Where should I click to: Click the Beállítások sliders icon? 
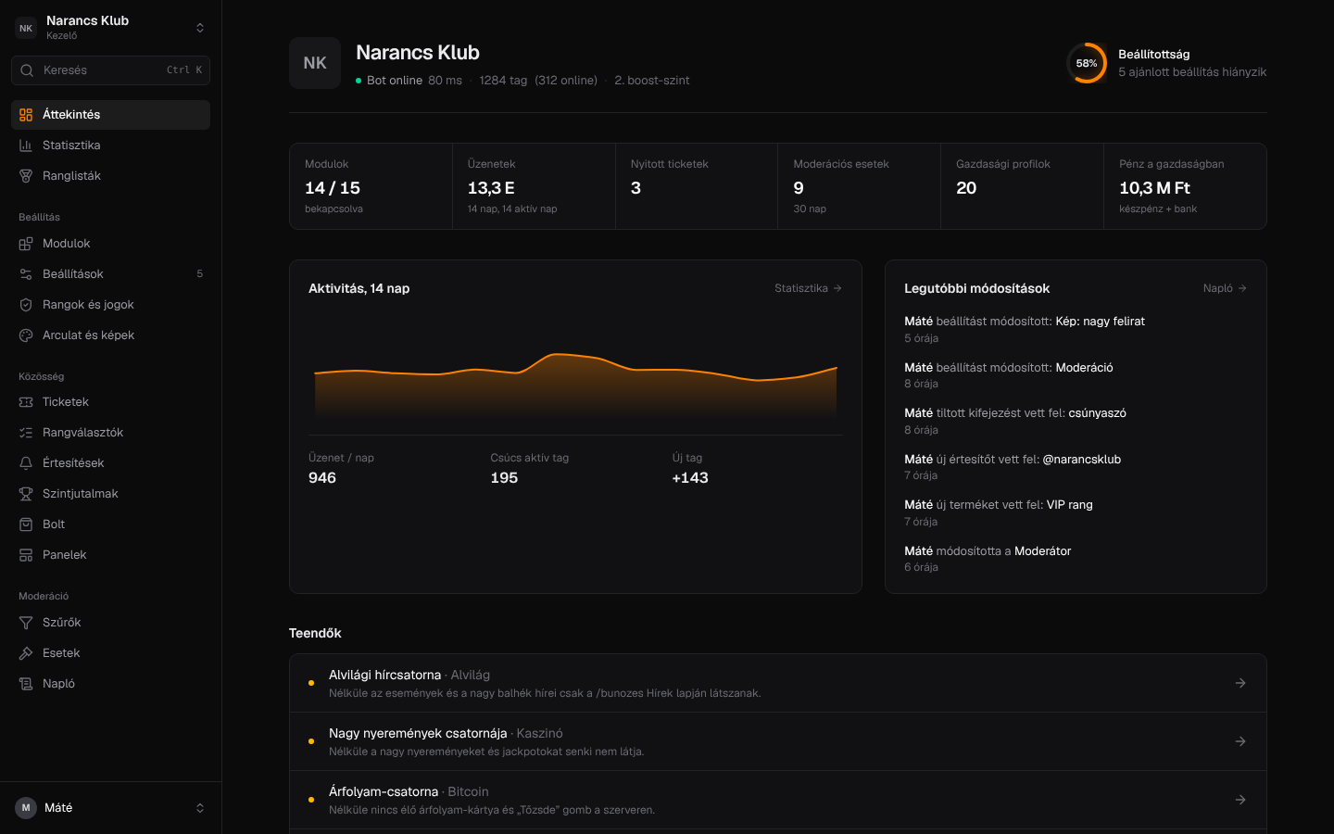26,274
